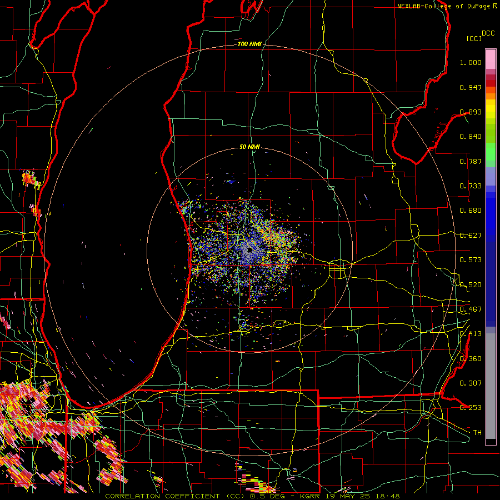Select the 0.787 legend value
Viewport: 500px width, 500px height.
471,161
